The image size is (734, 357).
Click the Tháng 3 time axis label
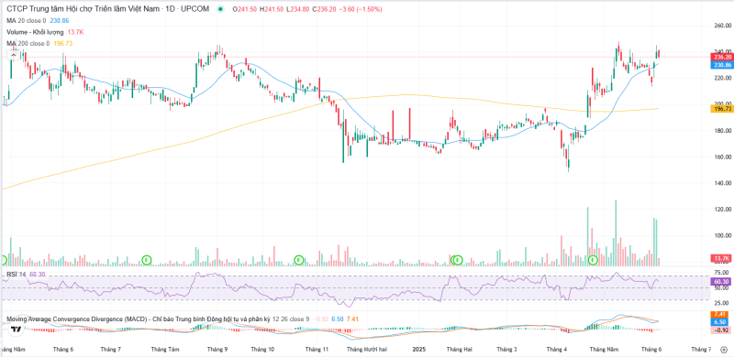[x=506, y=349]
